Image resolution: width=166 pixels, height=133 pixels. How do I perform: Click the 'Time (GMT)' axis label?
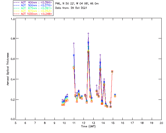pos(88,127)
